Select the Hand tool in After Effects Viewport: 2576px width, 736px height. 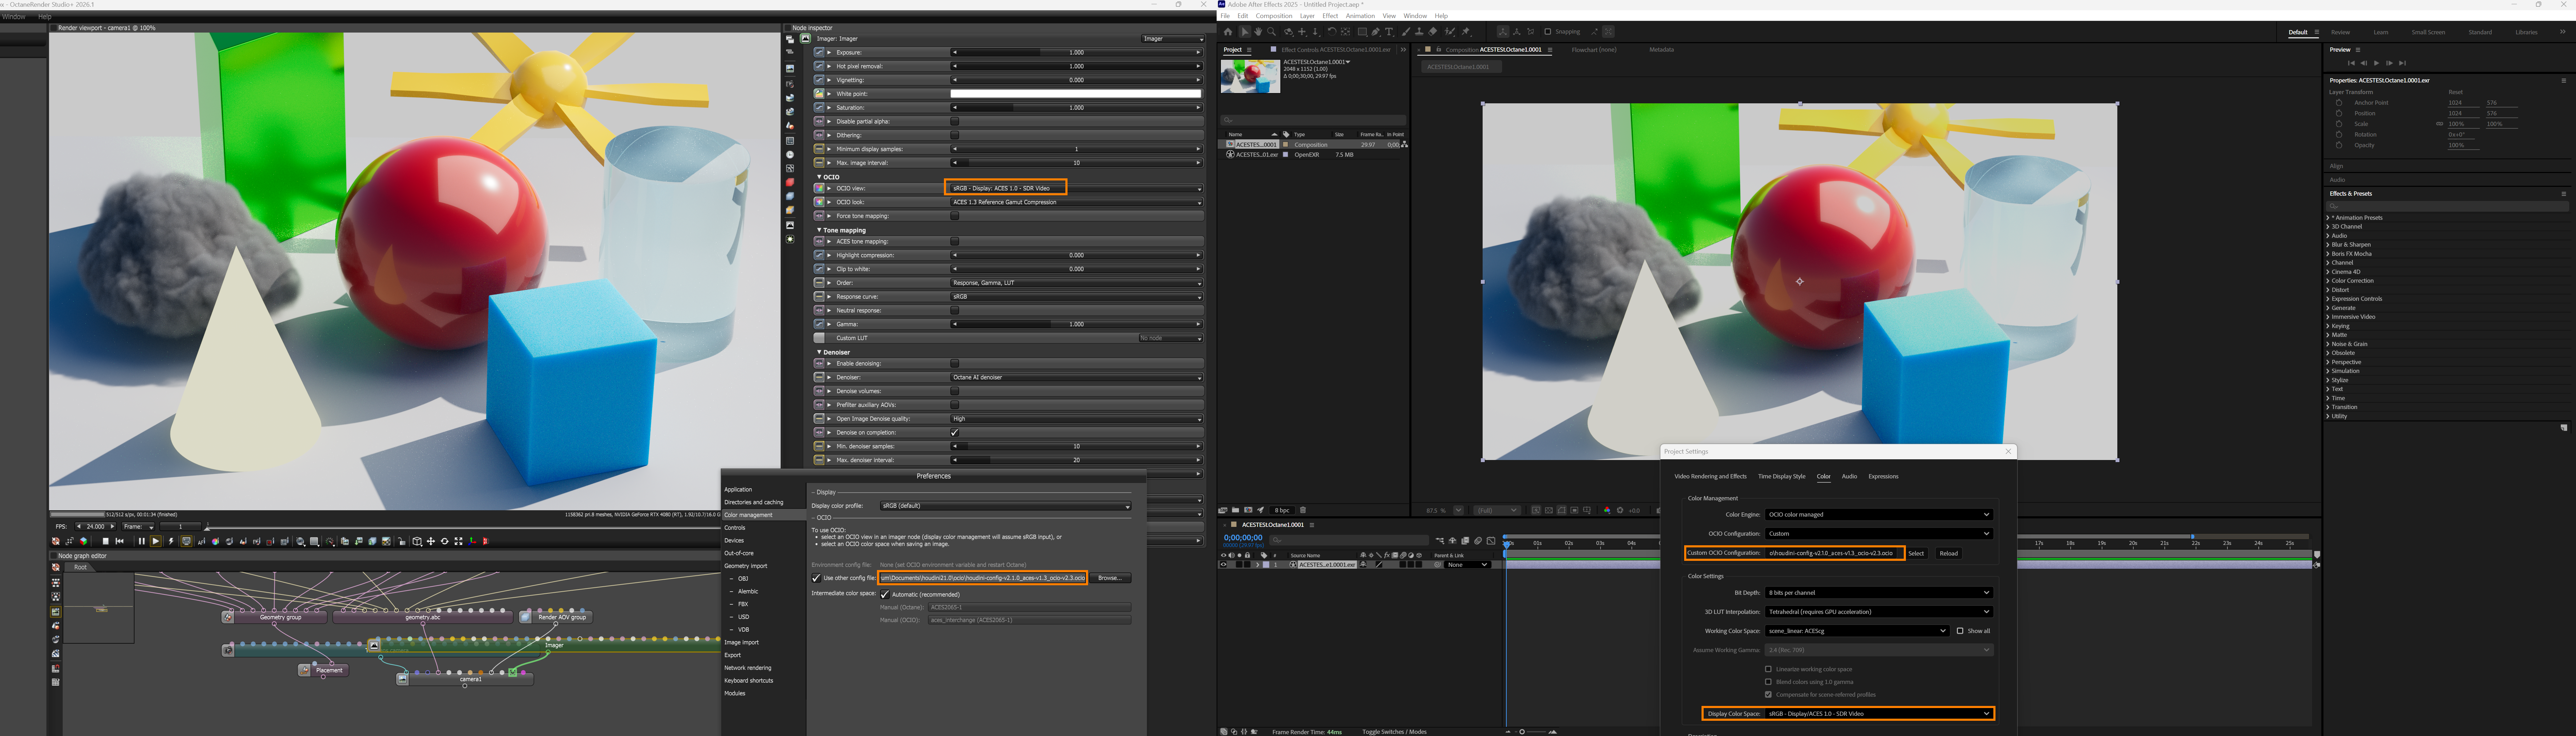point(1258,32)
